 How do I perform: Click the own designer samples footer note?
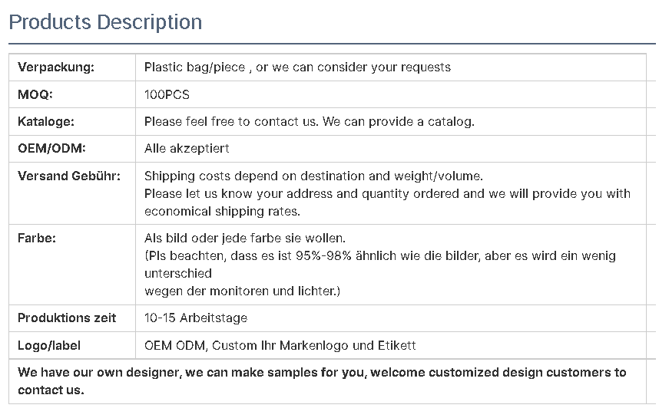click(x=322, y=381)
